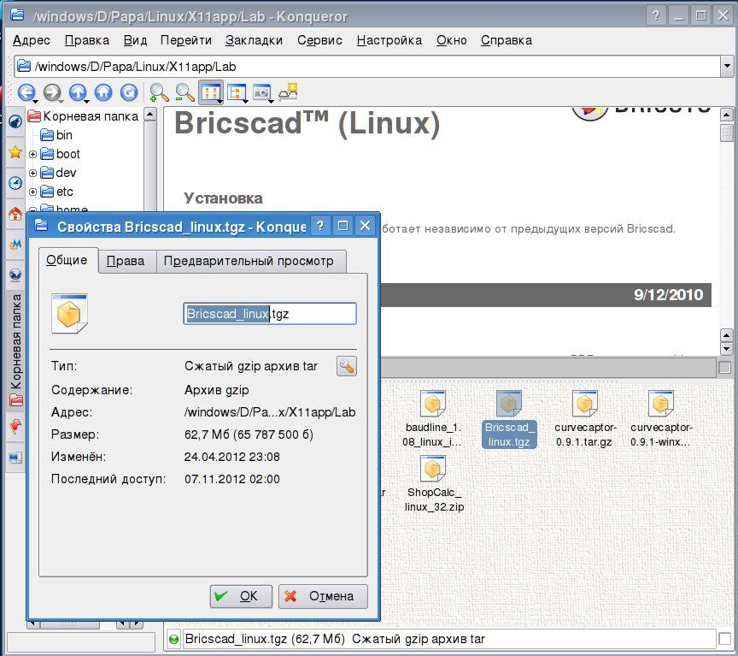Zoom in with the plus magnifier
Screen dimensions: 738x656
click(x=159, y=92)
